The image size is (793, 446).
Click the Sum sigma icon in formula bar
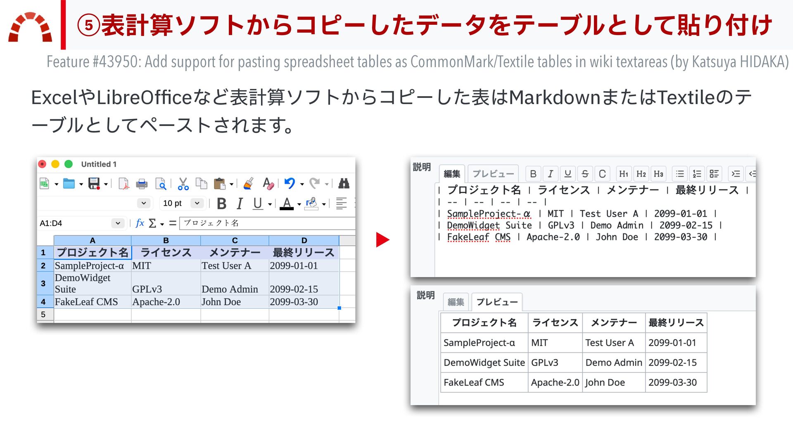click(x=152, y=223)
